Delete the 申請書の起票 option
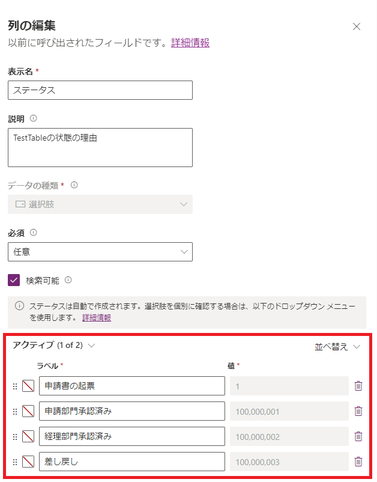The height and width of the screenshot is (482, 377). [x=358, y=386]
